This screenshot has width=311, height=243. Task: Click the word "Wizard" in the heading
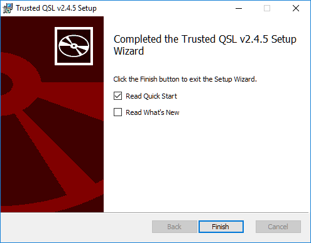click(129, 51)
